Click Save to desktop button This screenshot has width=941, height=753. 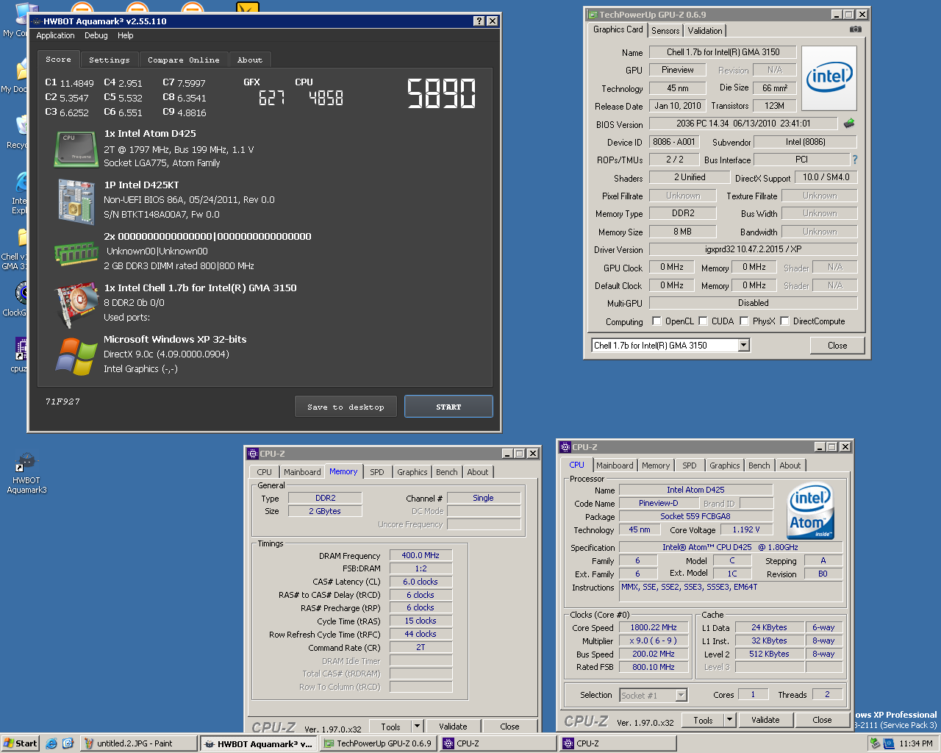[x=346, y=407]
